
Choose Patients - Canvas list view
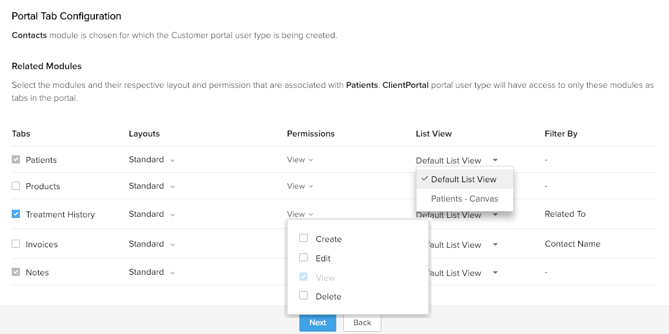coord(465,199)
